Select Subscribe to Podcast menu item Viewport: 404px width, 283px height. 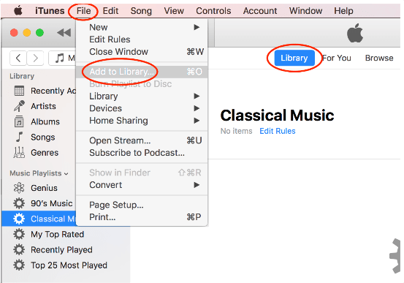pyautogui.click(x=142, y=153)
